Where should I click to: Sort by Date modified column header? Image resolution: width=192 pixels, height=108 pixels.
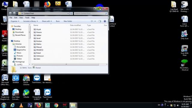point(75,25)
